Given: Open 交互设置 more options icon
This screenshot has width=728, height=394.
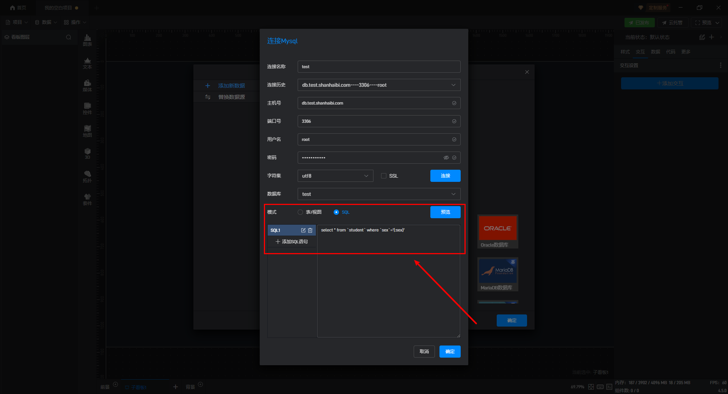Looking at the screenshot, I should 720,66.
